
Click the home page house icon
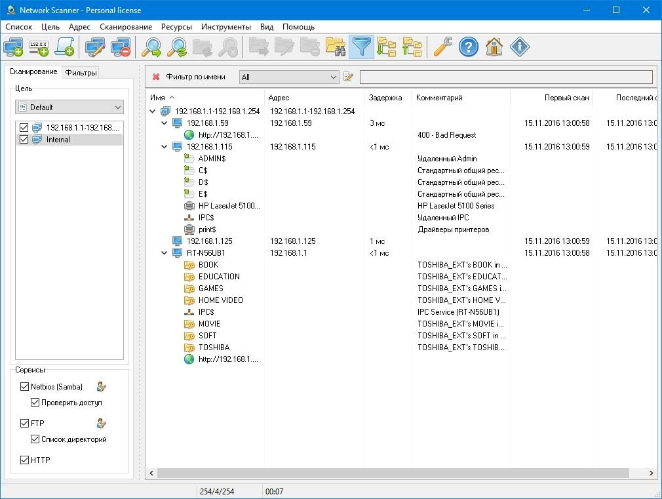[494, 47]
